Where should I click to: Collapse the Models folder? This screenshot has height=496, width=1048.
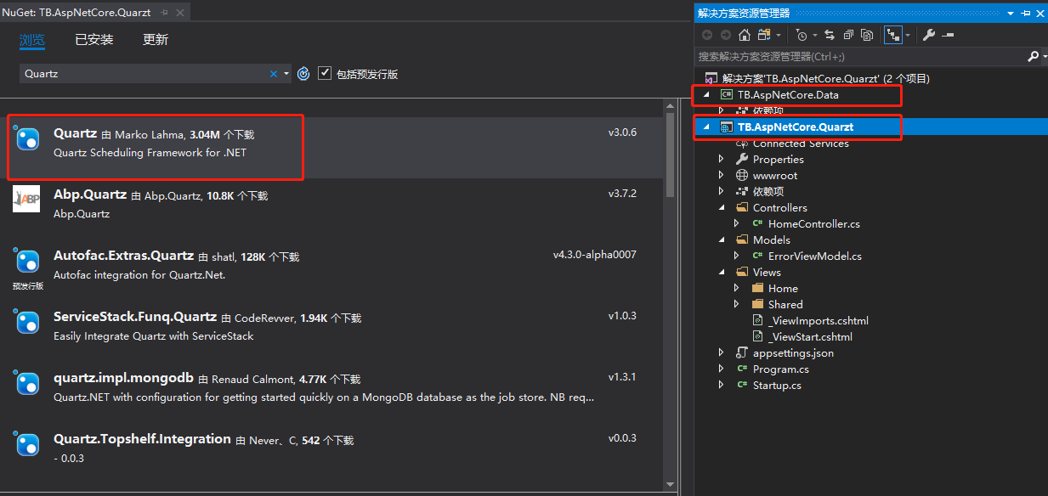[722, 240]
